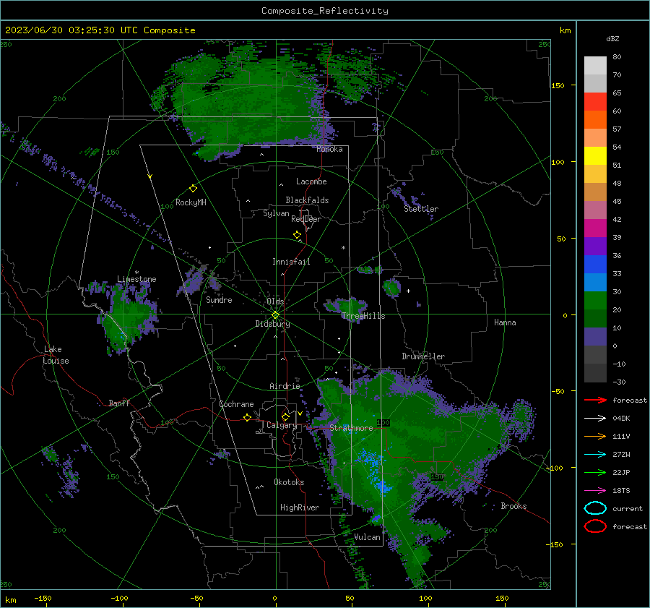Click the 150 value on right km axis

(558, 85)
